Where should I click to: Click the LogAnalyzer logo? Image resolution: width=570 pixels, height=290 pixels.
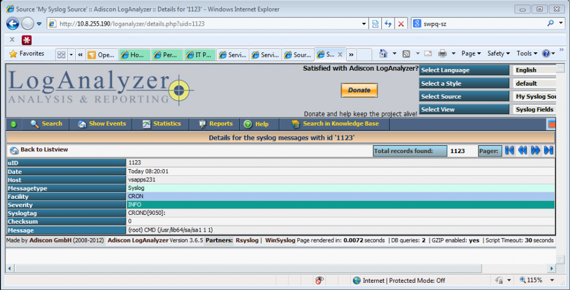[x=101, y=88]
